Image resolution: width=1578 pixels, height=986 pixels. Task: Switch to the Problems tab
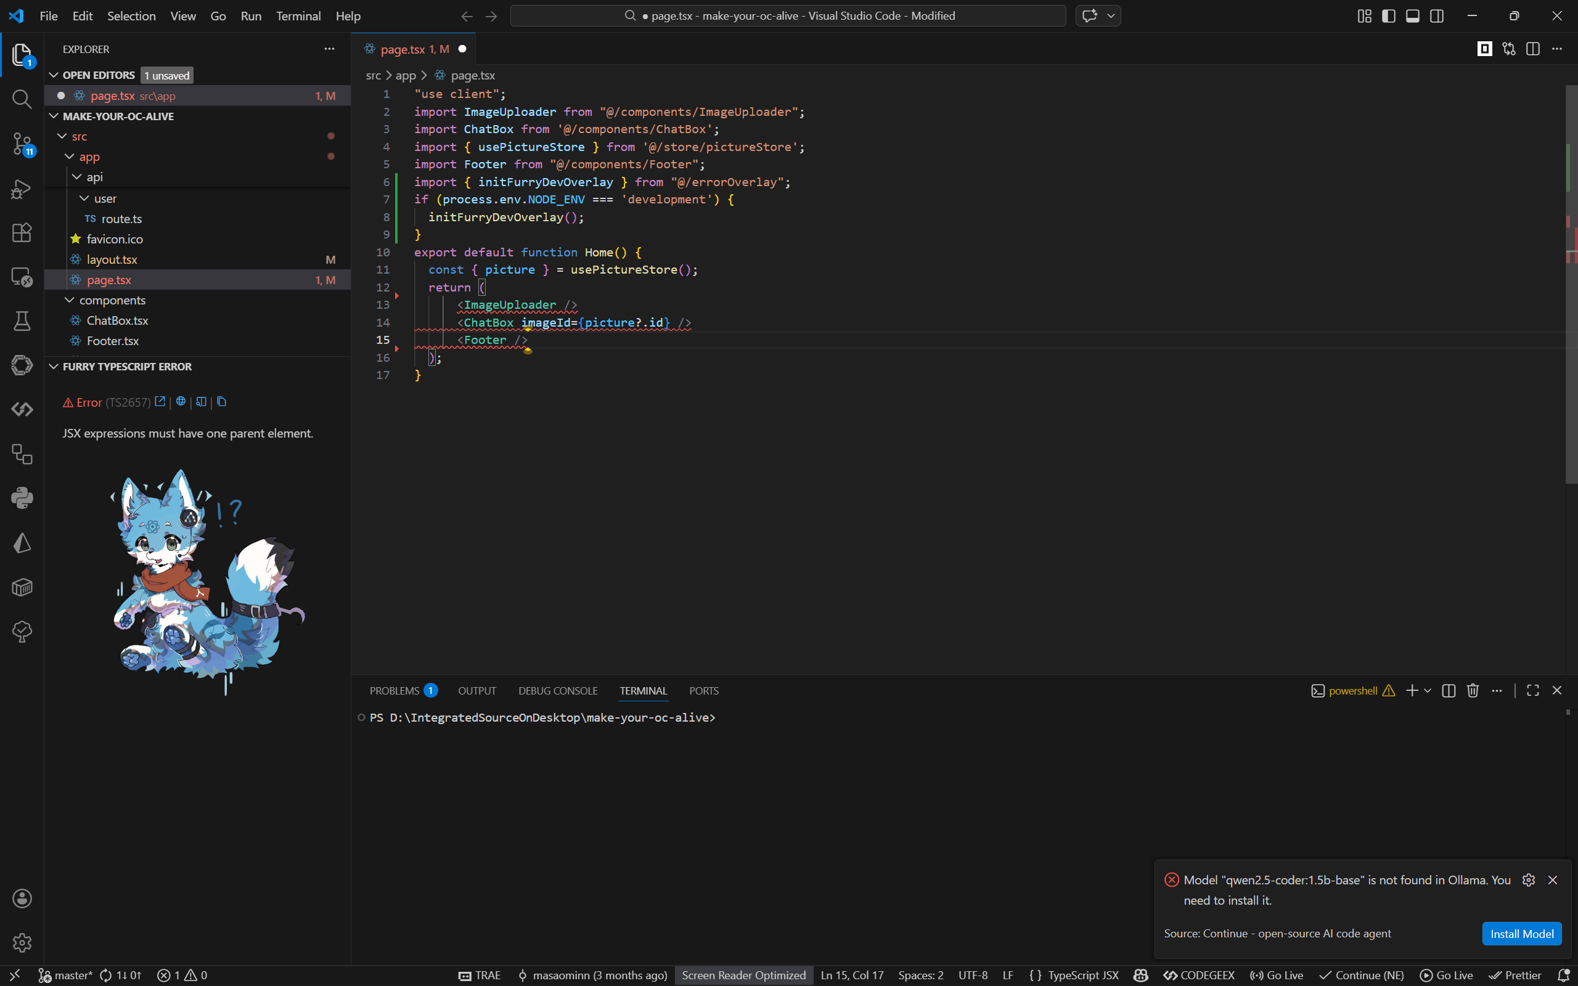pos(394,691)
